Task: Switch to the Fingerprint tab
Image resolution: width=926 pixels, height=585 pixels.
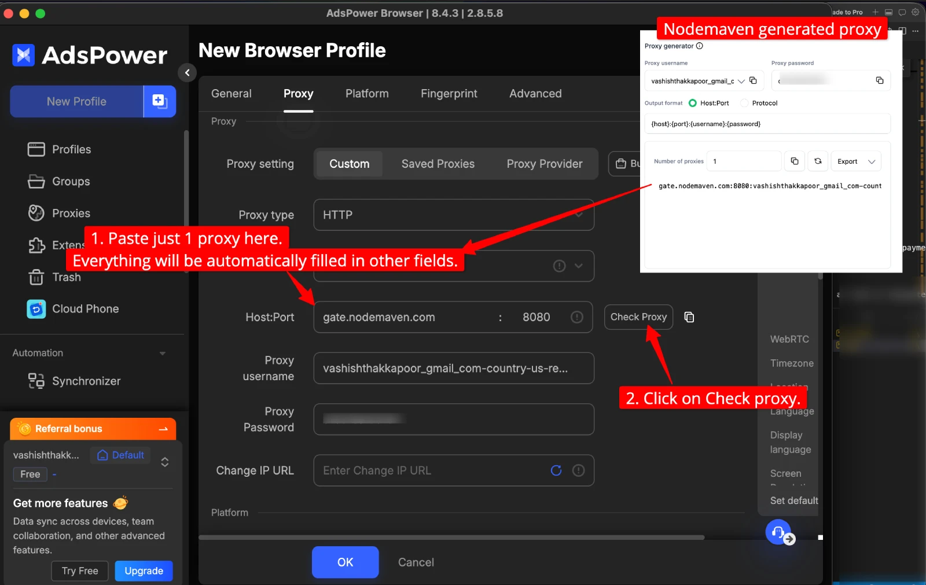Action: 449,94
